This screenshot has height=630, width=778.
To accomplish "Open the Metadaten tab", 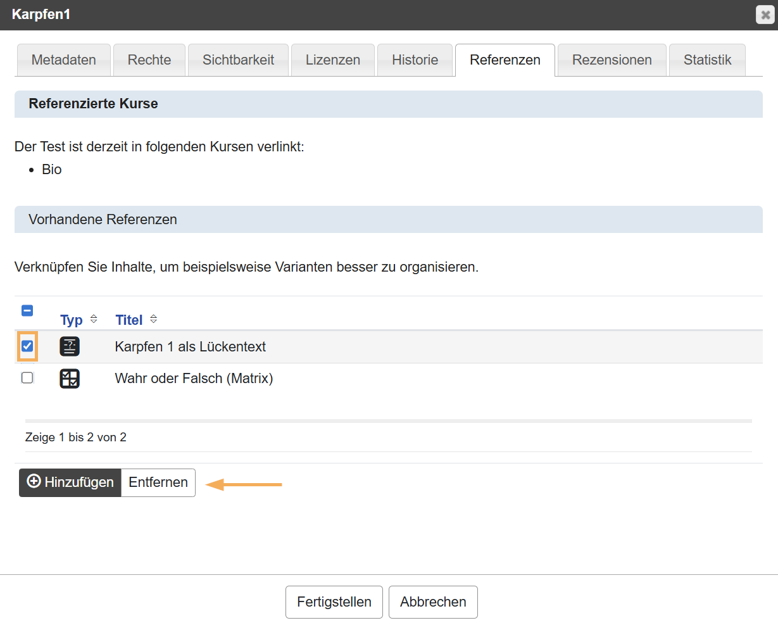I will (64, 60).
